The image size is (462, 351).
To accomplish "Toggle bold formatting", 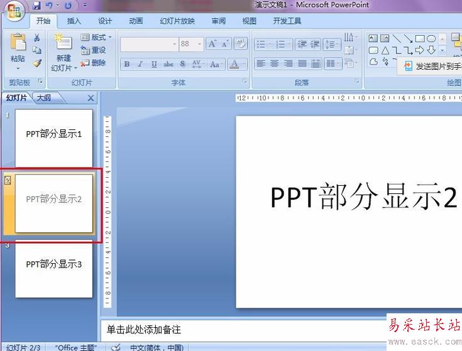I will point(127,64).
